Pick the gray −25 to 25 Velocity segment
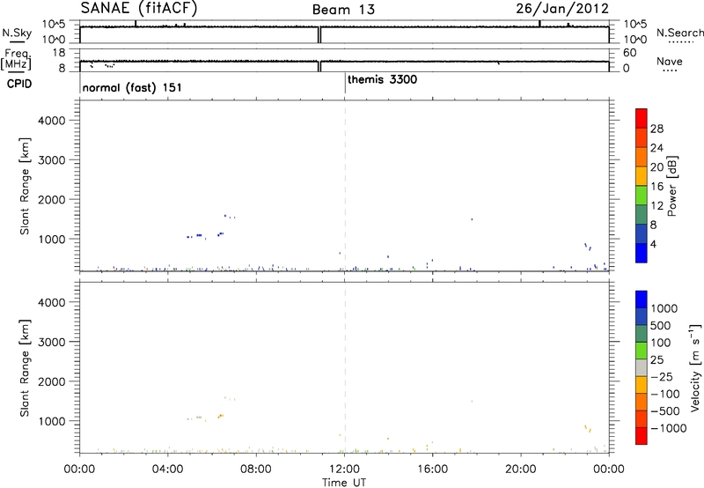This screenshot has height=488, width=704. [x=642, y=367]
